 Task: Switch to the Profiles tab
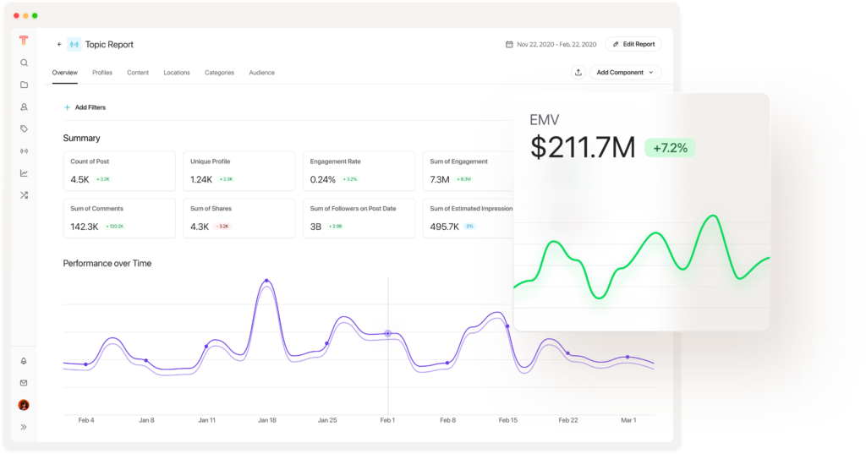click(102, 73)
